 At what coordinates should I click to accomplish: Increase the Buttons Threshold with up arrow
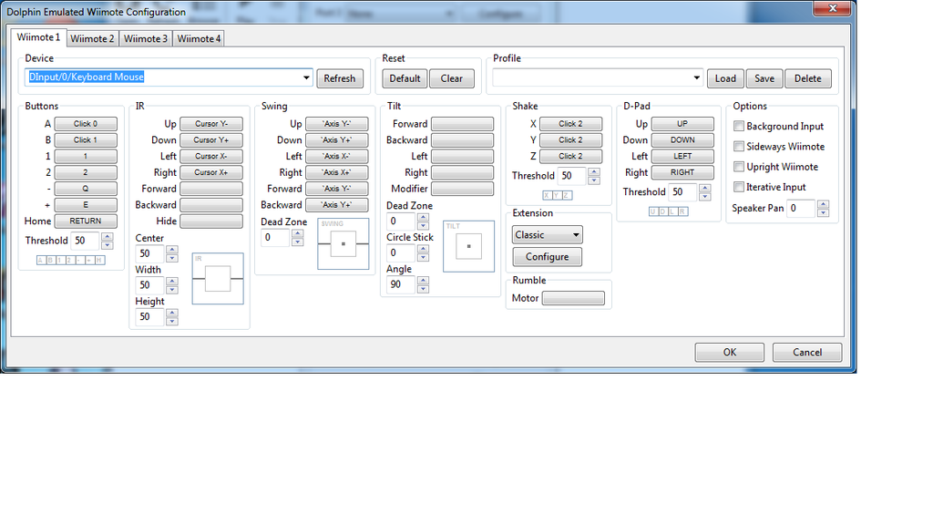[x=108, y=237]
